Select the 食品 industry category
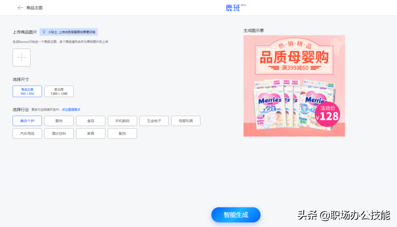 coord(90,120)
